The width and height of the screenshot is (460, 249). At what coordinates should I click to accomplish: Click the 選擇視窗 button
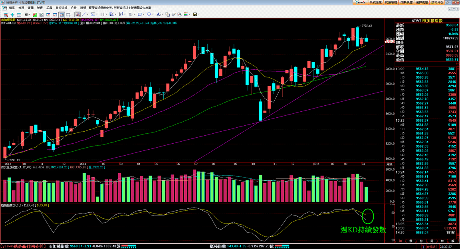coord(422,2)
